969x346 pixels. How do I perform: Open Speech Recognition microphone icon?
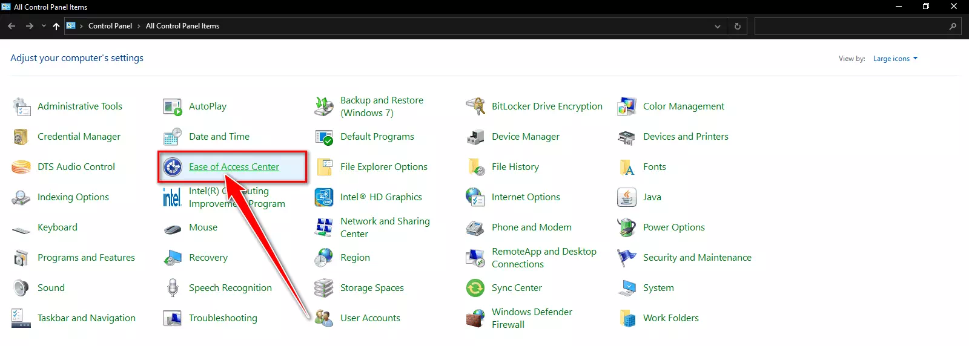click(173, 288)
